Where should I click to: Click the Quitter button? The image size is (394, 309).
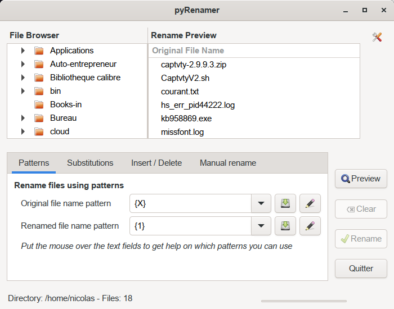361,268
